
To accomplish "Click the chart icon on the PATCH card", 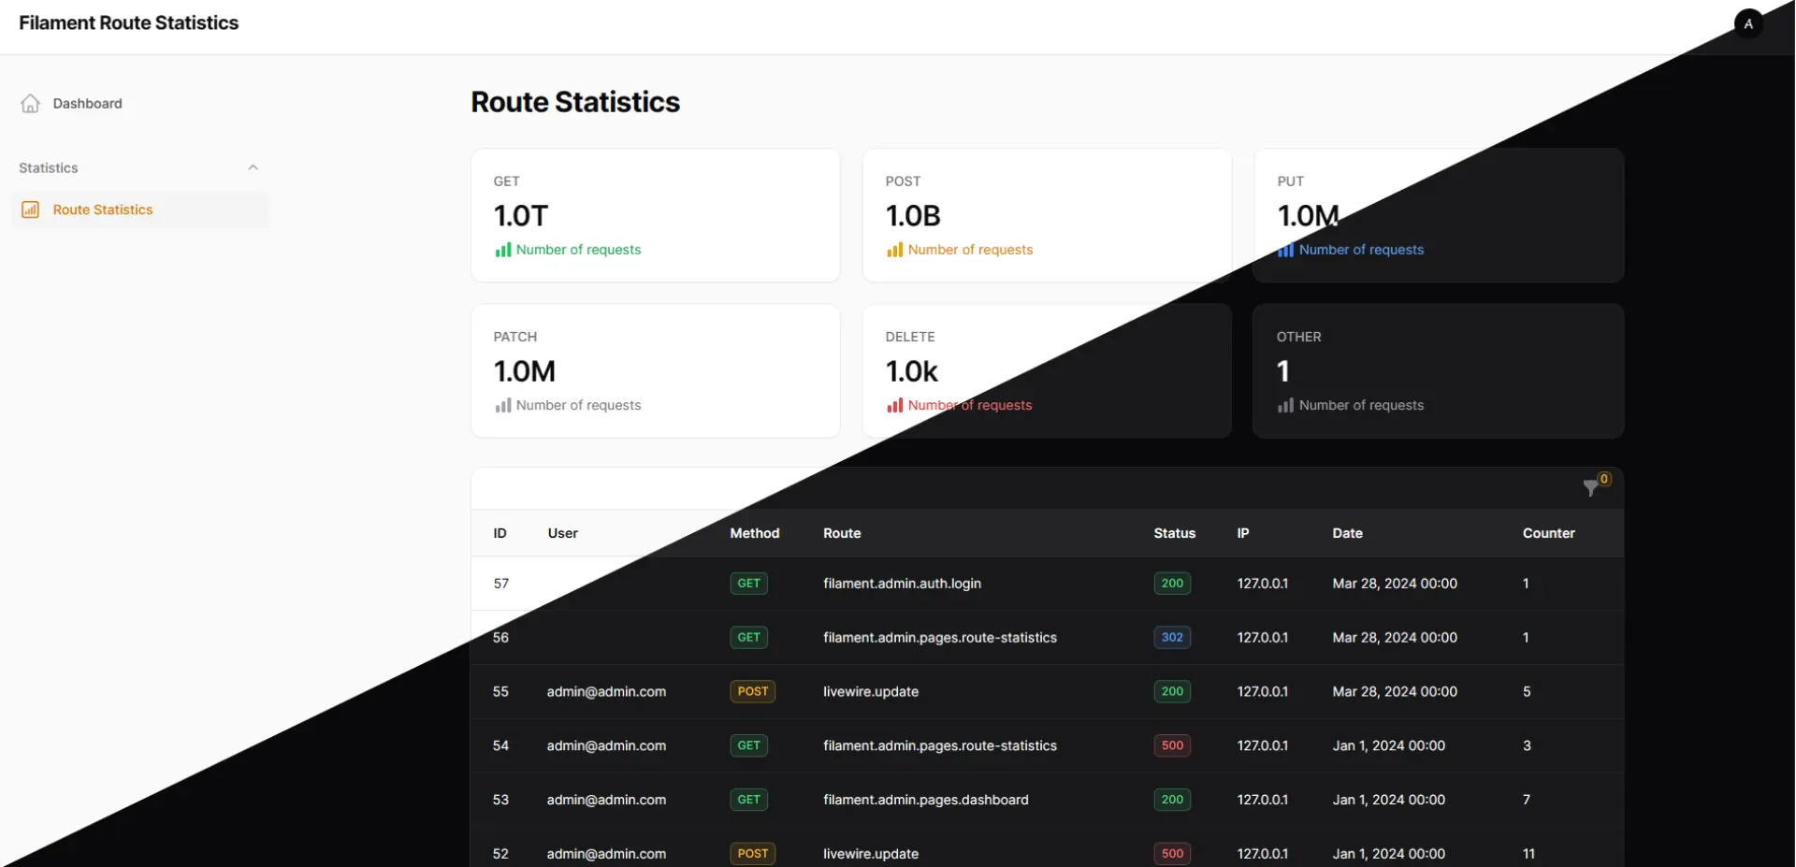I will pyautogui.click(x=502, y=405).
